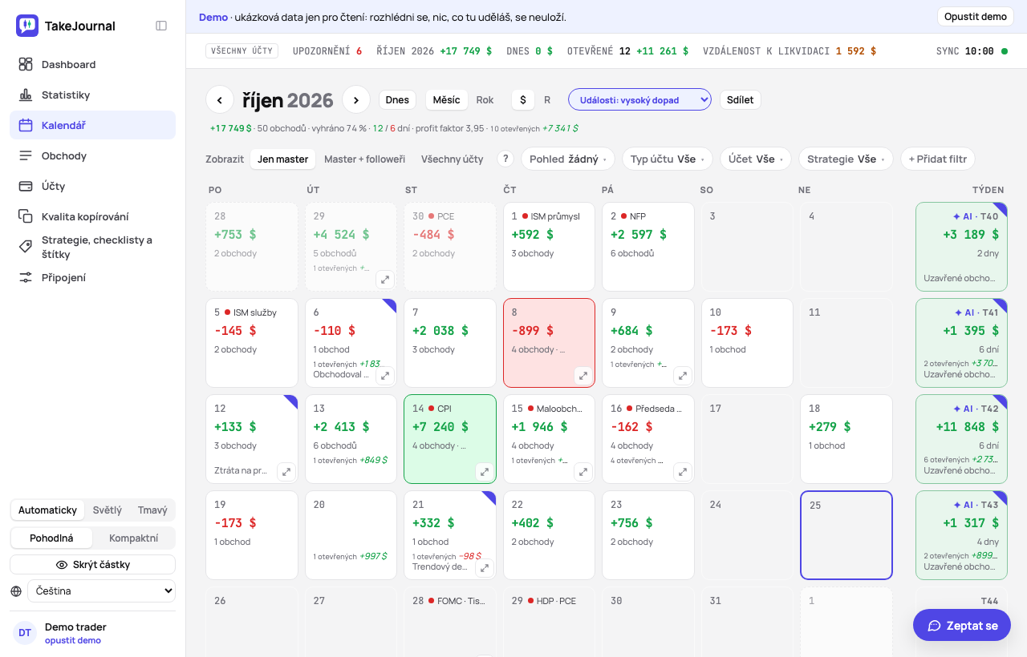The image size is (1027, 657).
Task: Click the Účty card icon
Action: 26,186
